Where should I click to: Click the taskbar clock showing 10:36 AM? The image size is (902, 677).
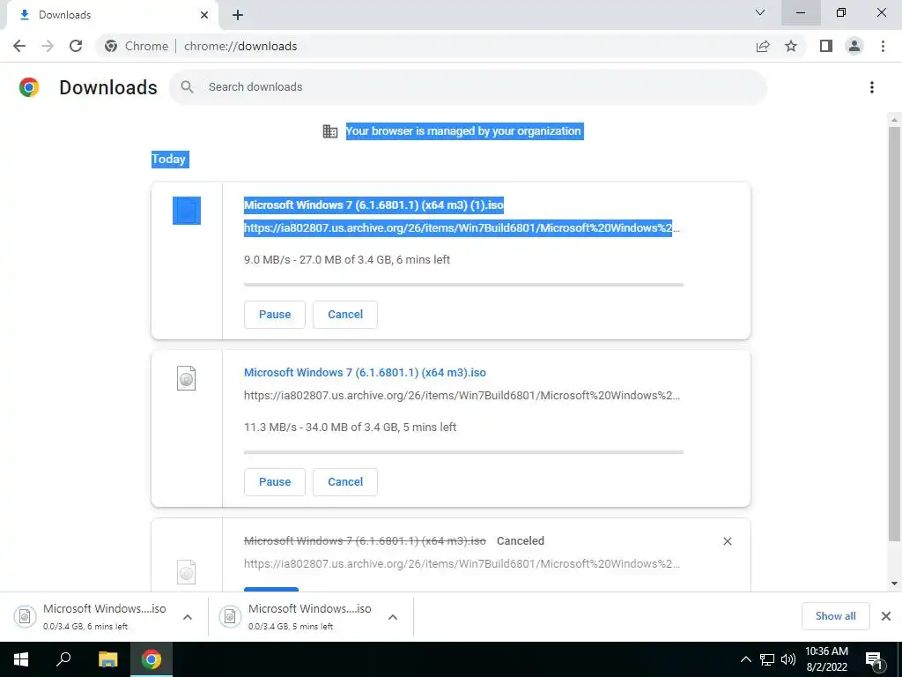[x=826, y=659]
